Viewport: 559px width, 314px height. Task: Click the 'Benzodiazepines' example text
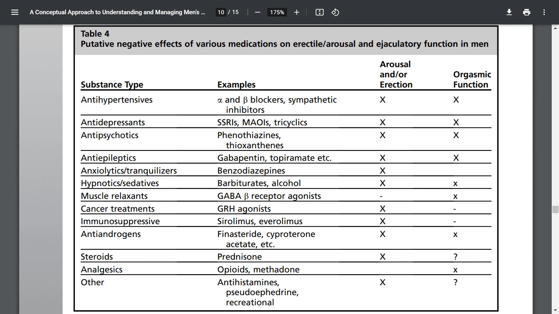pos(251,171)
